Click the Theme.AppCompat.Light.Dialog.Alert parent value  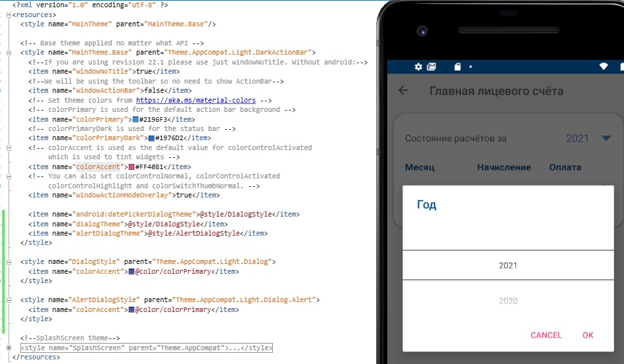[x=244, y=300]
